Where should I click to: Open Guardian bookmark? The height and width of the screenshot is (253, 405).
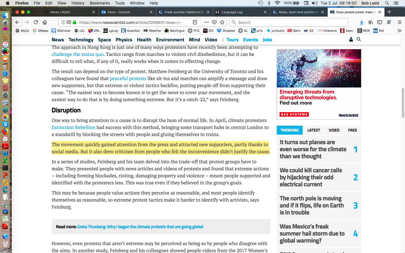point(130,31)
